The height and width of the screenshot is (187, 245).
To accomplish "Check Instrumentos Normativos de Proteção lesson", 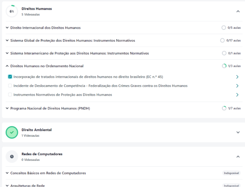I will click(10, 94).
